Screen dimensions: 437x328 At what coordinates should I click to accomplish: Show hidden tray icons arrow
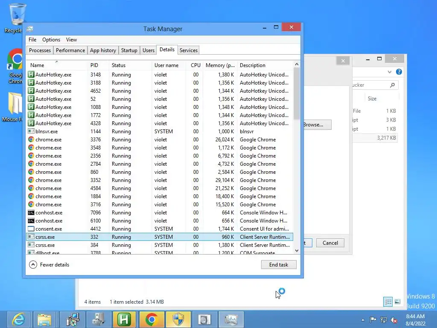click(363, 320)
